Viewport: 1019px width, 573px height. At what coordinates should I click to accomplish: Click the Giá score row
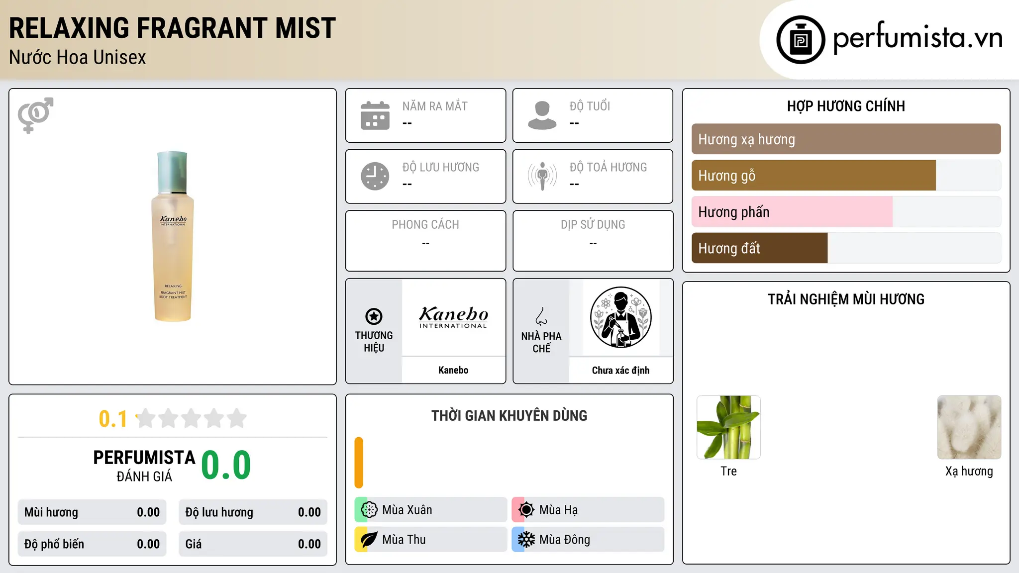[253, 544]
